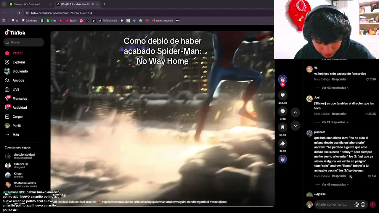The width and height of the screenshot is (379, 213).
Task: Mute the TikTok tab audio icon
Action: [x=93, y=4]
